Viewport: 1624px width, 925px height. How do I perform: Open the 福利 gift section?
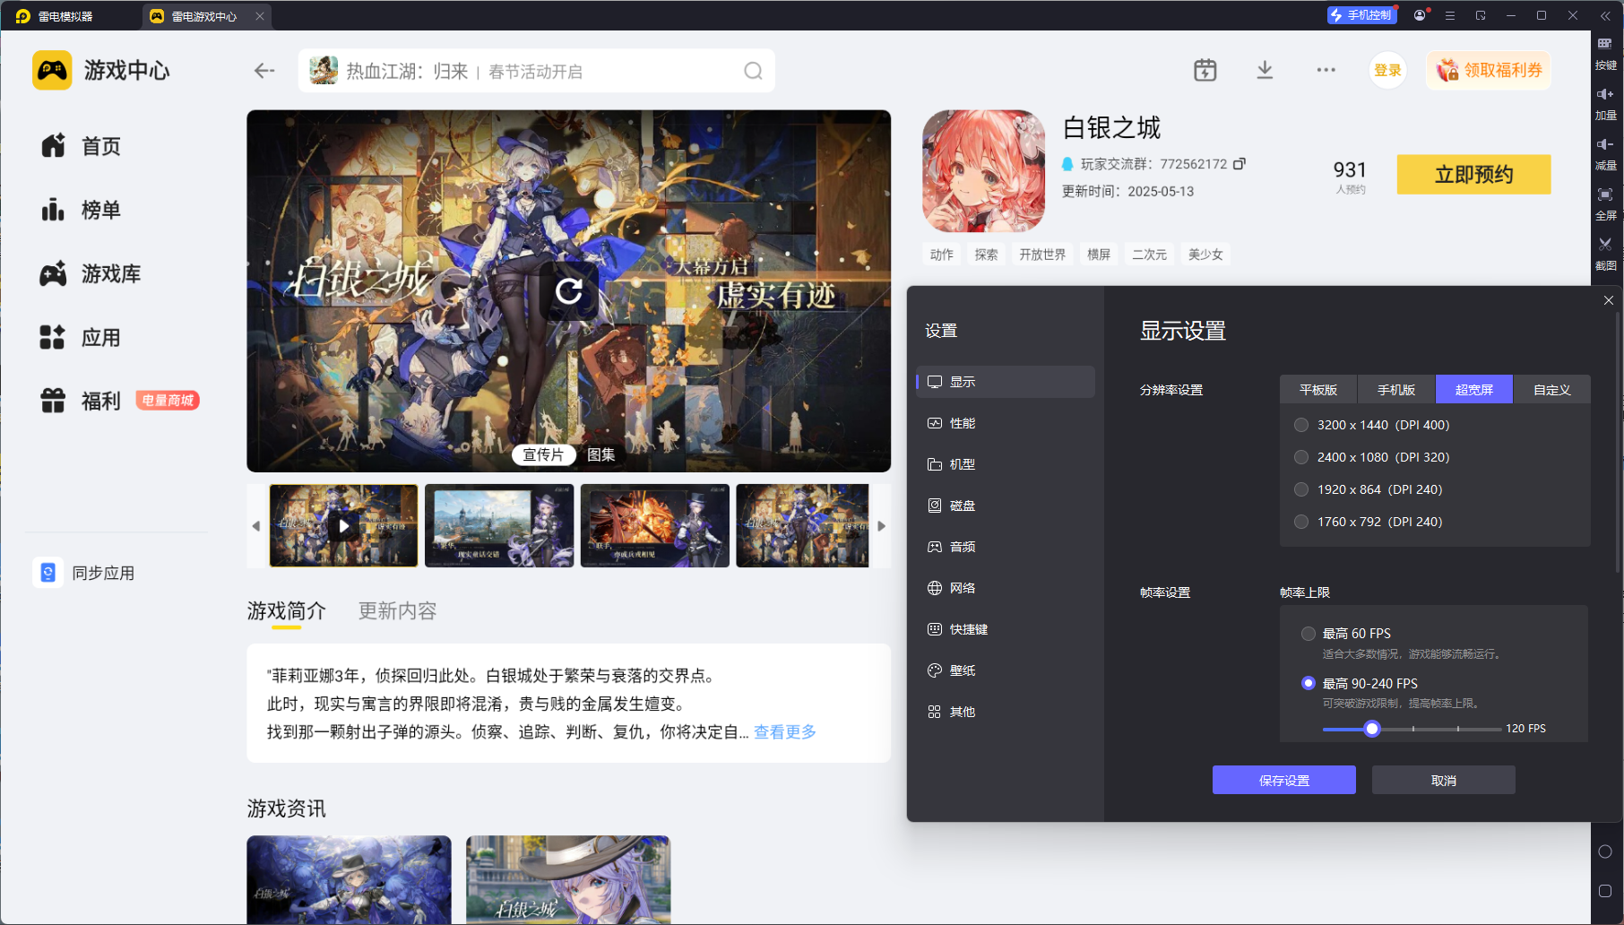(x=81, y=401)
